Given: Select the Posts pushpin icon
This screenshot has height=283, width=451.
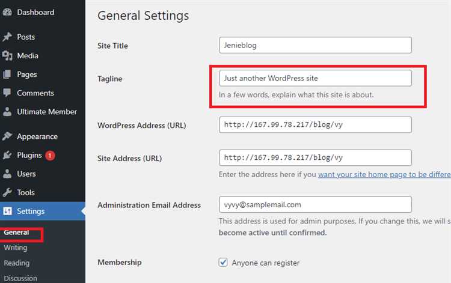Looking at the screenshot, I should [7, 37].
